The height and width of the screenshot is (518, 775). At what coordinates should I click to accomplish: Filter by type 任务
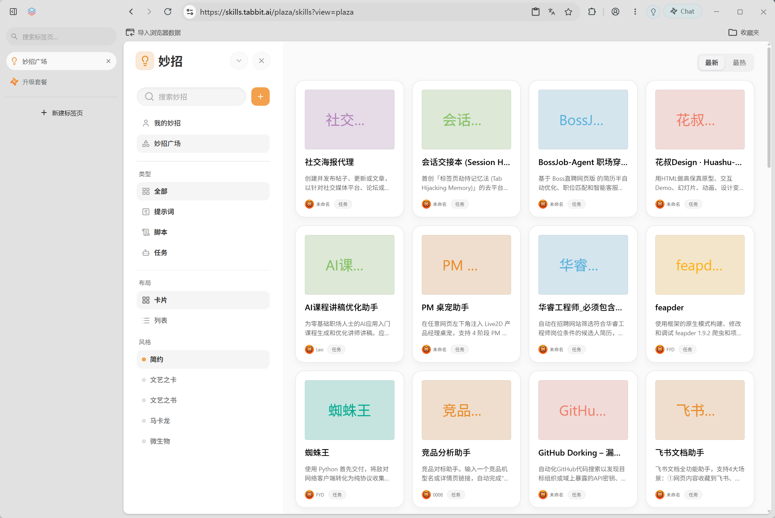pos(203,253)
